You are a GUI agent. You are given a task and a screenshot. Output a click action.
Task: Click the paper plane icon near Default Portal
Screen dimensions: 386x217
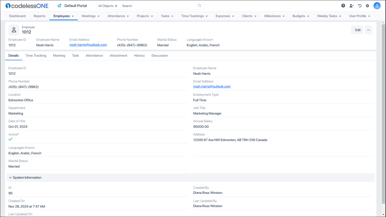click(59, 5)
